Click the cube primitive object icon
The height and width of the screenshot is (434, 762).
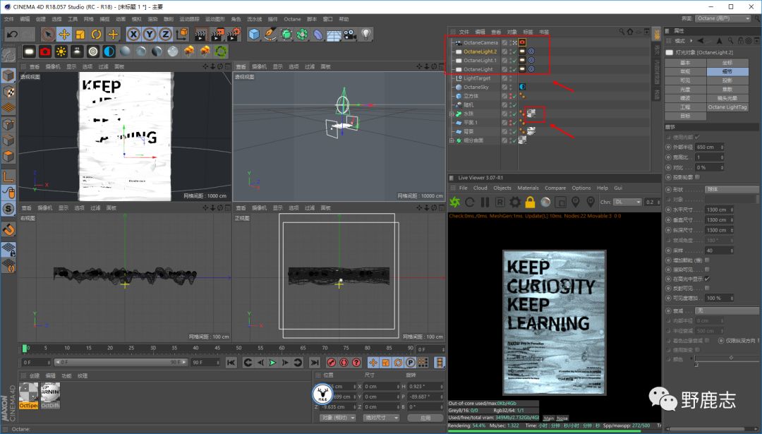254,34
